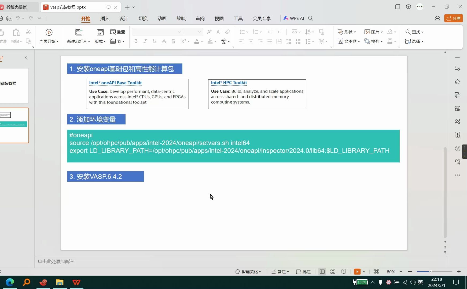
Task: Increase indent icon
Action: pos(279,32)
